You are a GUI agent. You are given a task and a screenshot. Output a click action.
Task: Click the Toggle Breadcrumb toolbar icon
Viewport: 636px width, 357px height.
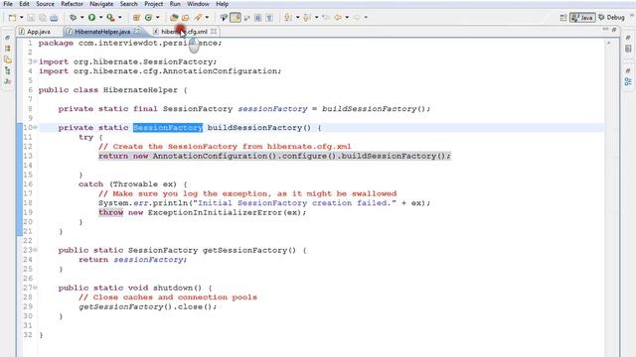pyautogui.click(x=224, y=18)
